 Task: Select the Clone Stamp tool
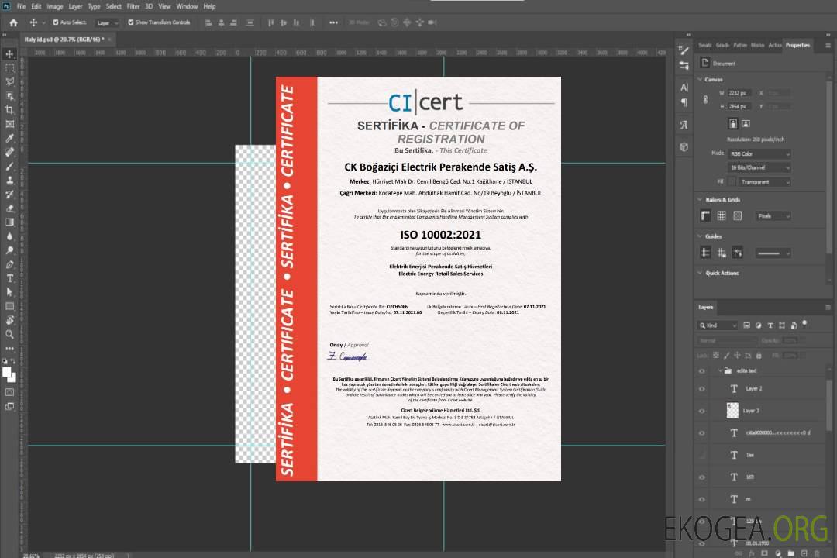coord(9,181)
